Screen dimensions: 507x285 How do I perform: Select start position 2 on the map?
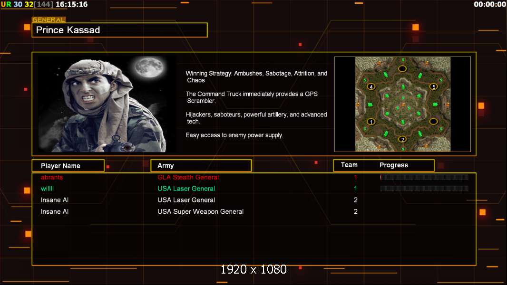click(402, 139)
